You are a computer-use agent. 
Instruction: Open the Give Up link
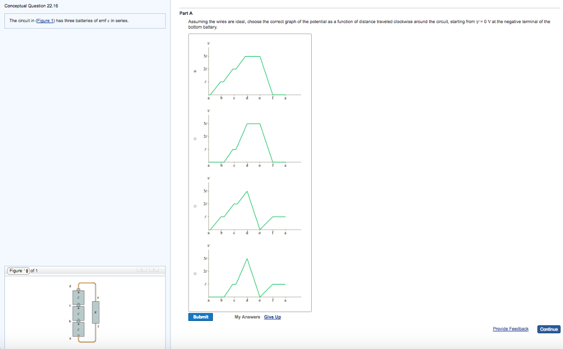[x=272, y=317]
